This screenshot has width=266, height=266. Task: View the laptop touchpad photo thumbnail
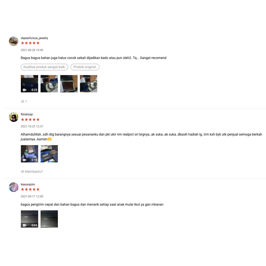(x=49, y=219)
